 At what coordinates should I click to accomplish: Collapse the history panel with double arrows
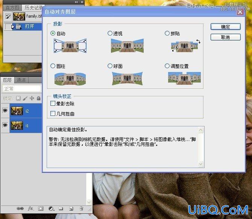pos(76,2)
